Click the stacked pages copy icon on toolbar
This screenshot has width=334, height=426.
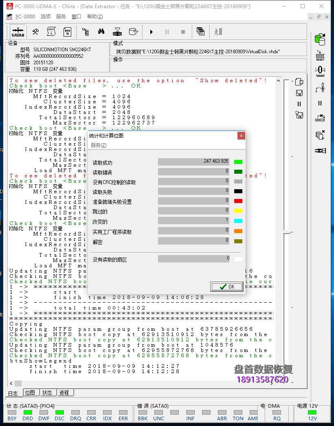coord(200,31)
